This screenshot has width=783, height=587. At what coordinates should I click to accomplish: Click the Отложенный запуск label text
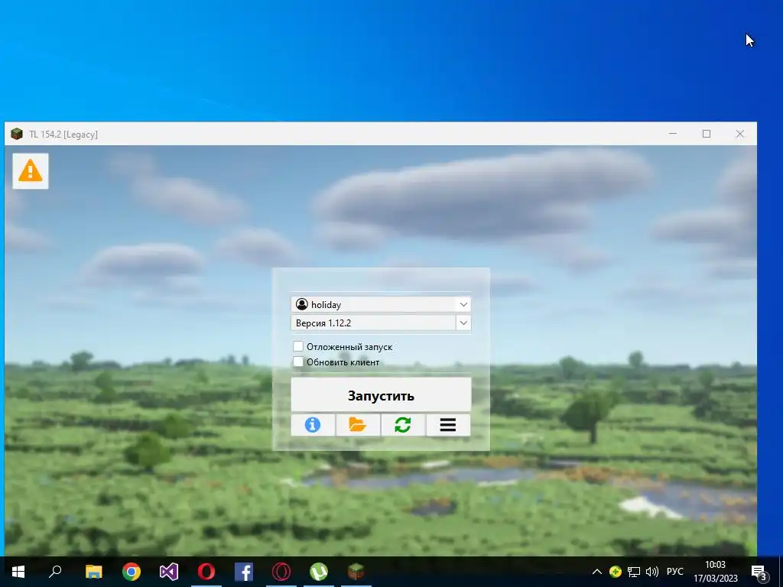[349, 346]
